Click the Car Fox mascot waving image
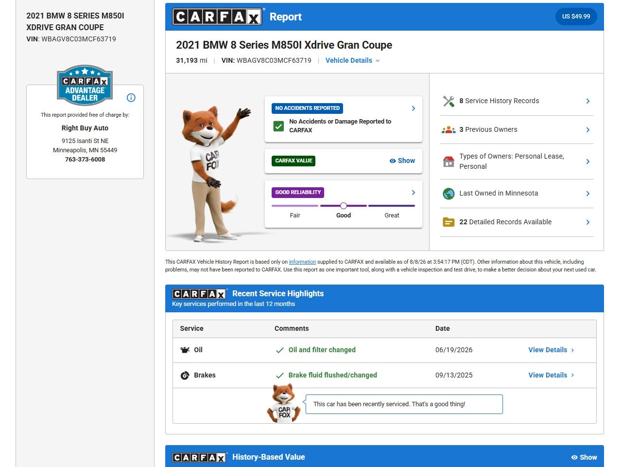Viewport: 622px width, 467px height. (215, 174)
